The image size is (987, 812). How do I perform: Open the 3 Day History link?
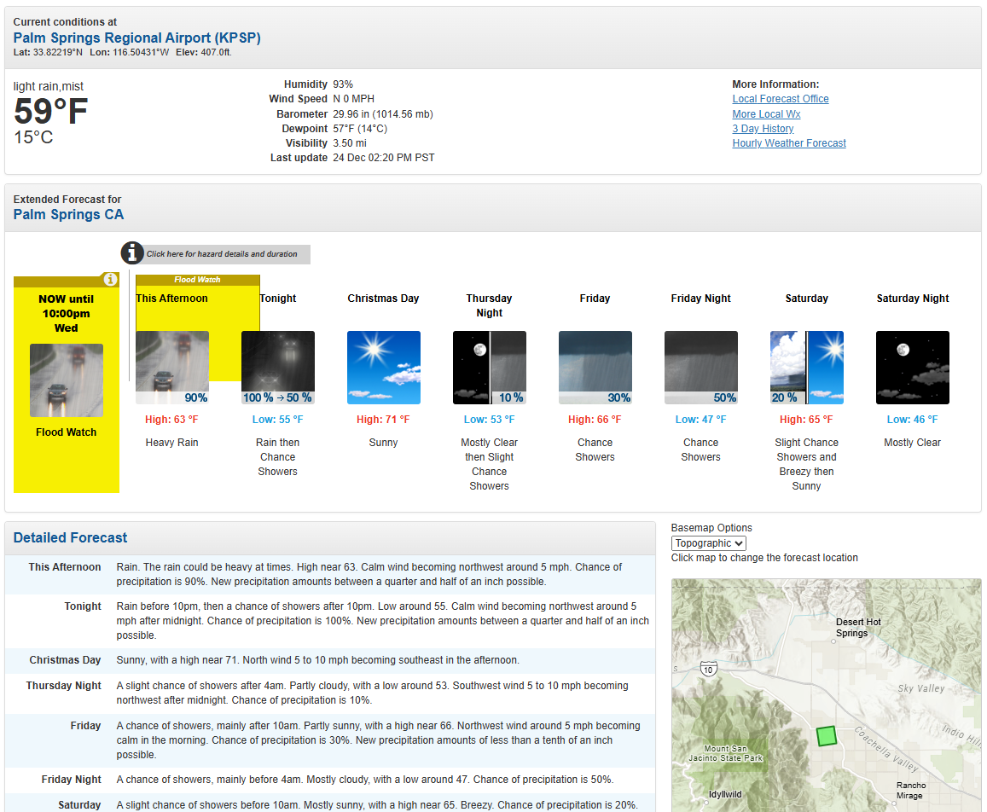point(763,129)
